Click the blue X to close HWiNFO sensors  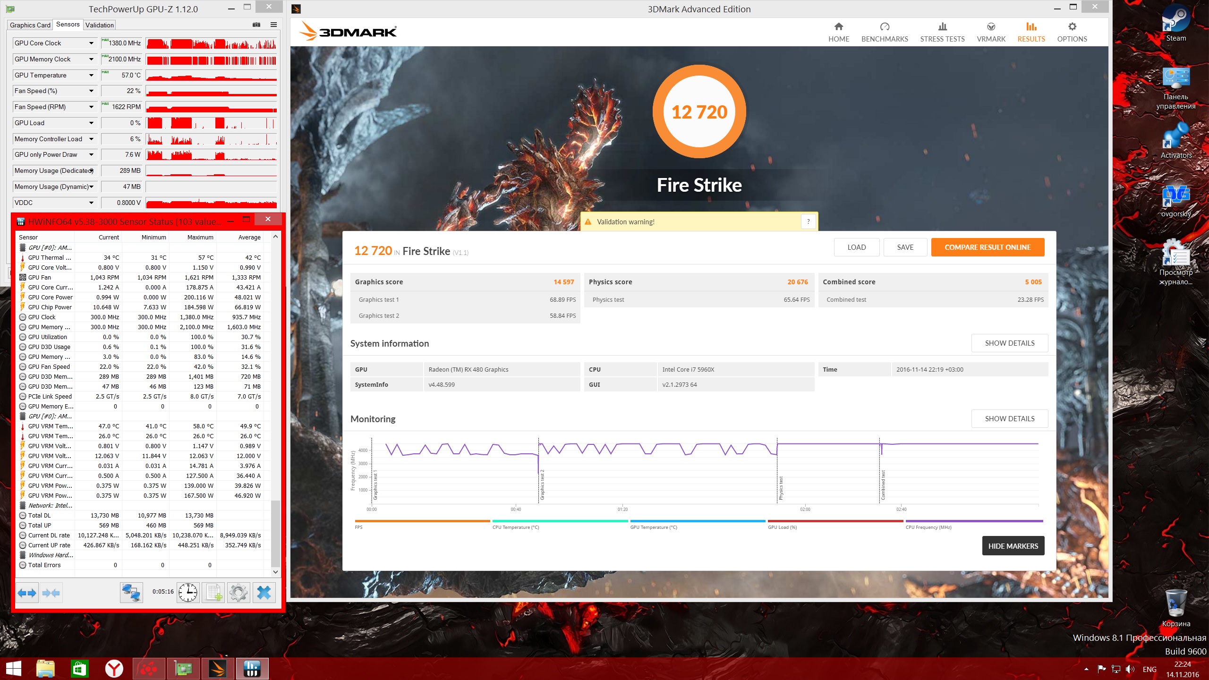point(264,593)
